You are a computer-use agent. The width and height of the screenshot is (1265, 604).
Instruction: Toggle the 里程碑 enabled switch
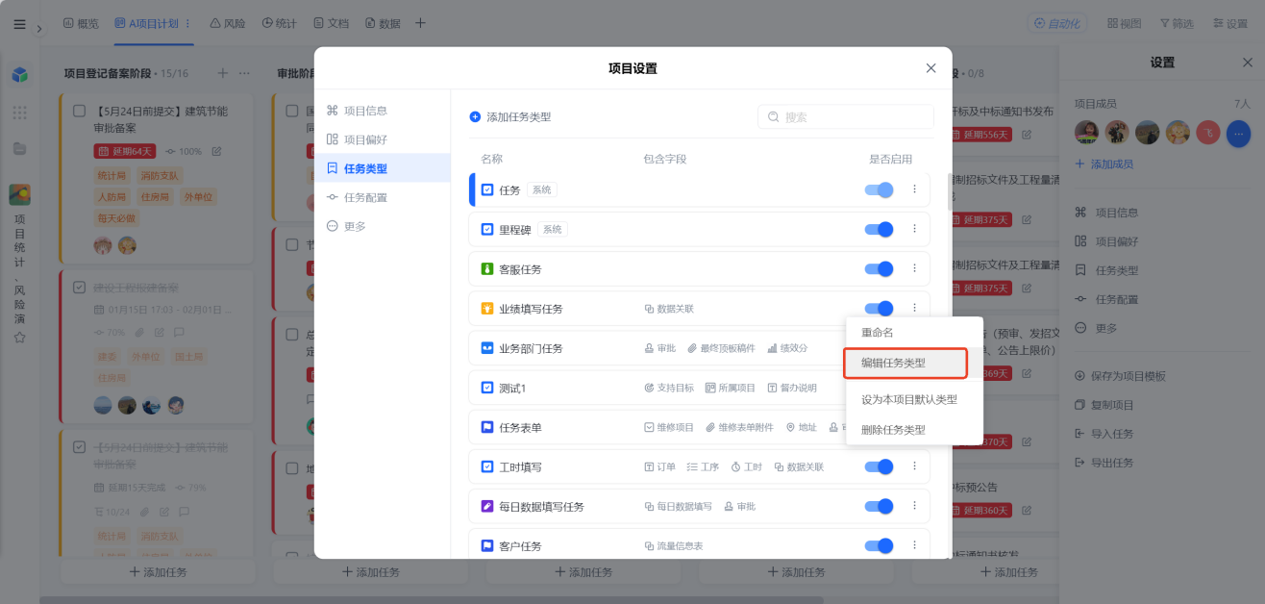(x=880, y=230)
